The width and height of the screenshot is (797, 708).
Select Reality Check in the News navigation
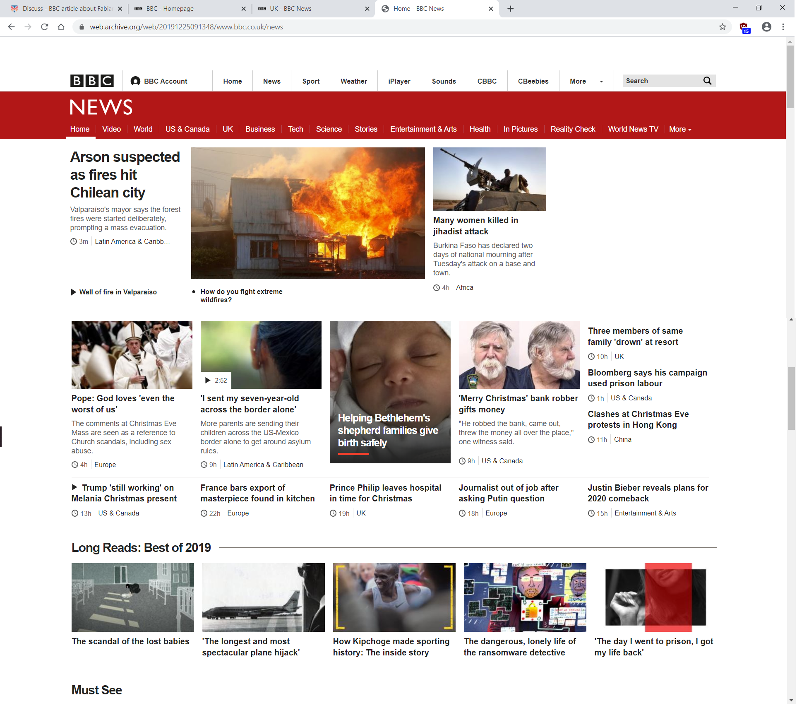point(572,129)
